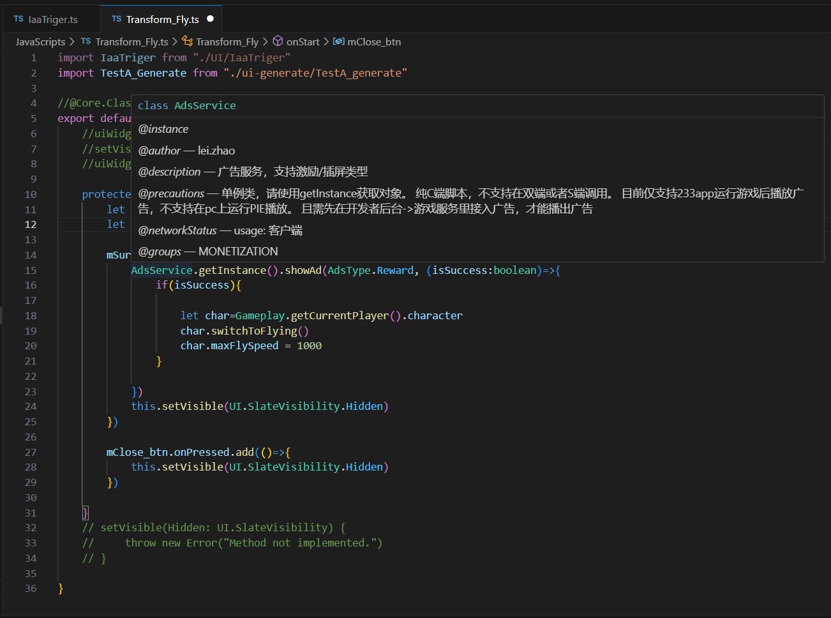
Task: Click the cube icon beside onStart breadcrumb
Action: pyautogui.click(x=278, y=41)
